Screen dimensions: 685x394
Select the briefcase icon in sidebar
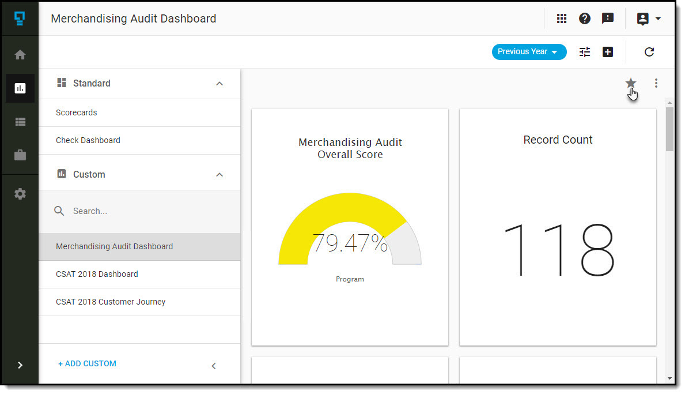(x=20, y=155)
